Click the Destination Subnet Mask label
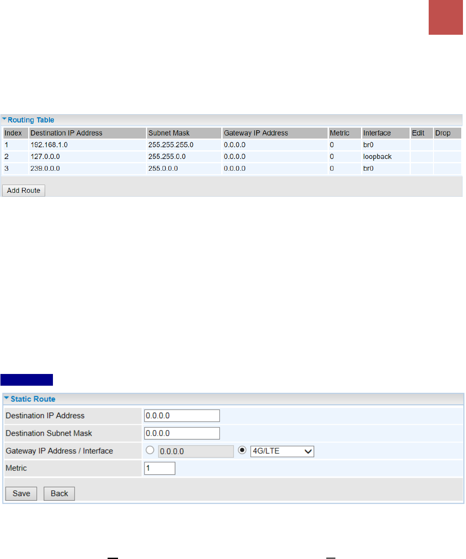 (49, 433)
